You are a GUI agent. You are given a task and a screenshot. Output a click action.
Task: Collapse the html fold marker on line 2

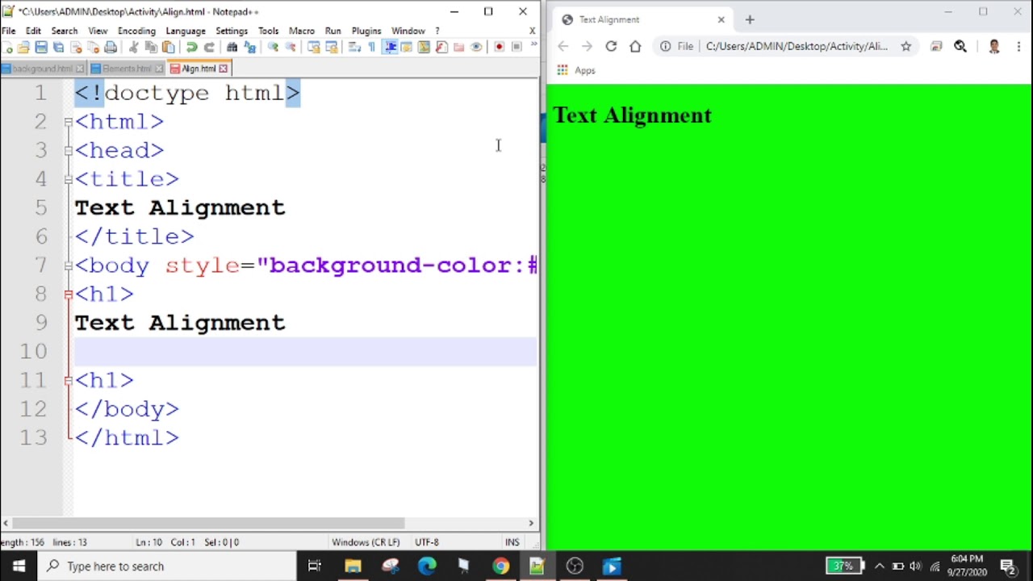click(68, 122)
